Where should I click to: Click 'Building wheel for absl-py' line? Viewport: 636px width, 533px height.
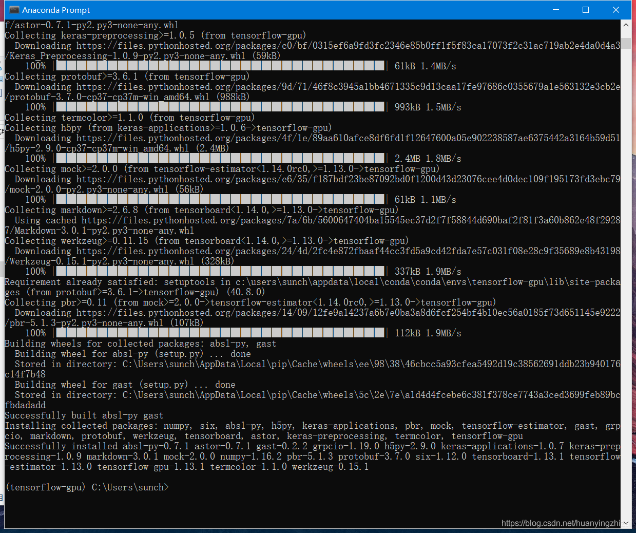(x=133, y=354)
